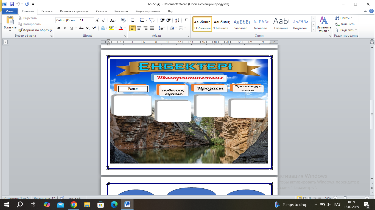The width and height of the screenshot is (375, 210).
Task: Select the 'Название' style
Action: click(281, 24)
